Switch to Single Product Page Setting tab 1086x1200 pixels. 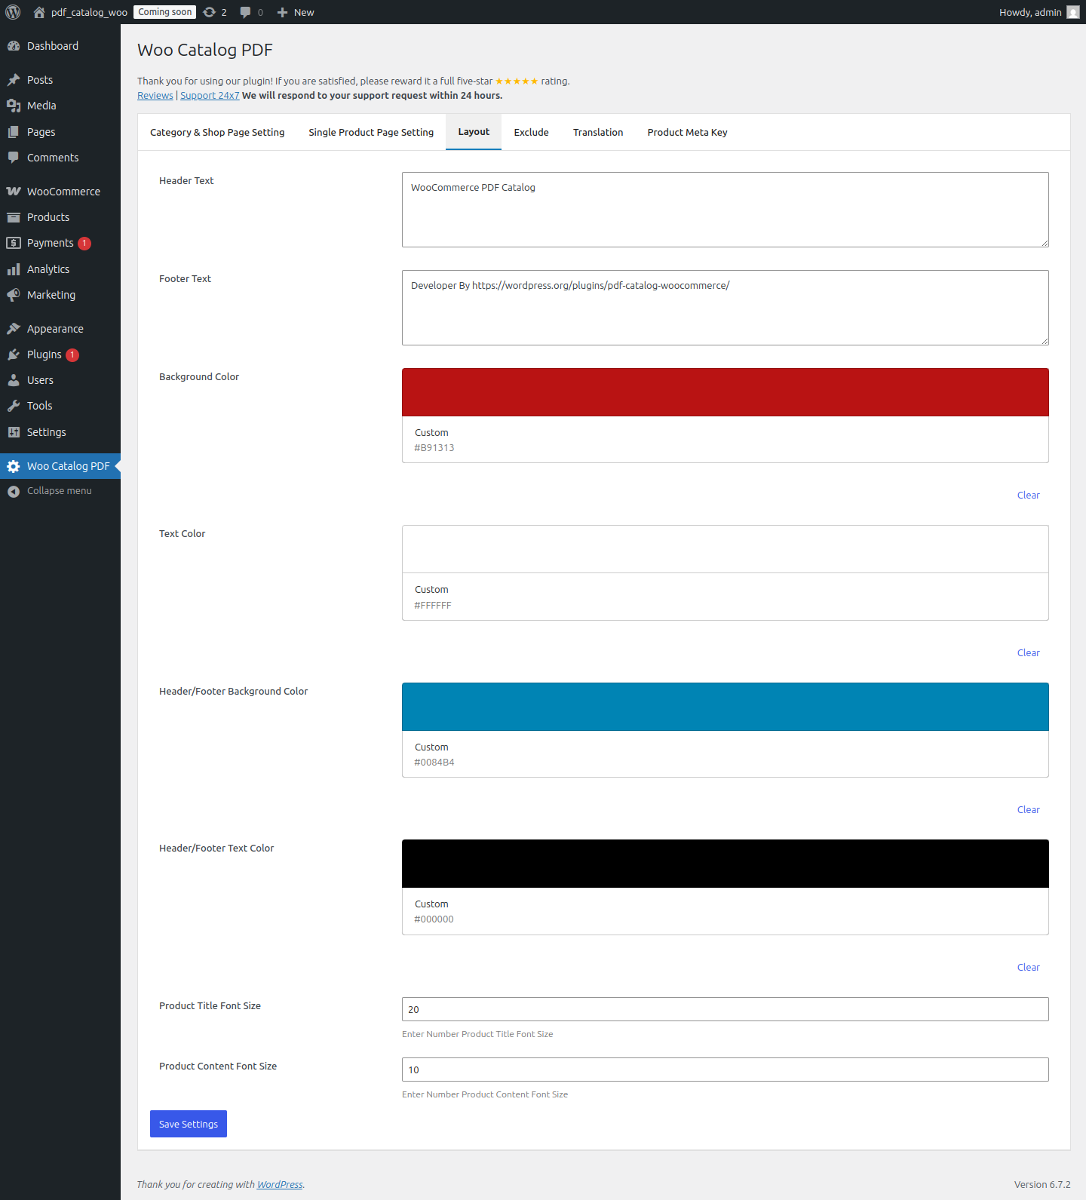pos(371,132)
